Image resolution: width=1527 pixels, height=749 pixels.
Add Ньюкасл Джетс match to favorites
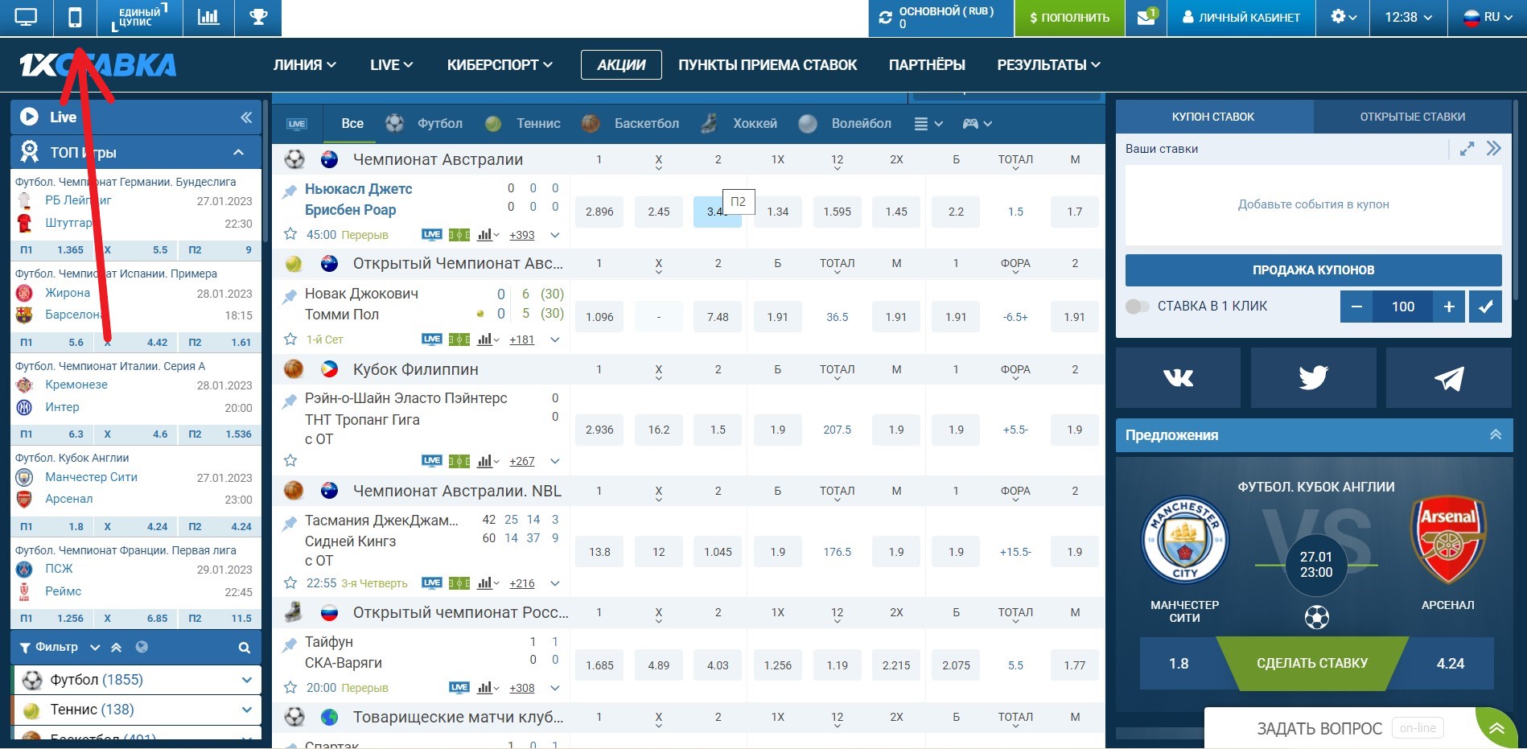click(x=290, y=235)
